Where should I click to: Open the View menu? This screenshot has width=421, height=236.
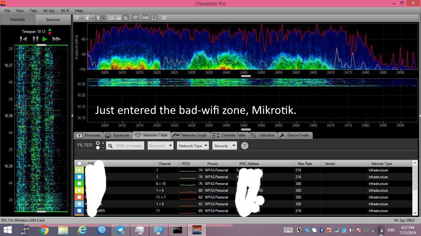(20, 11)
